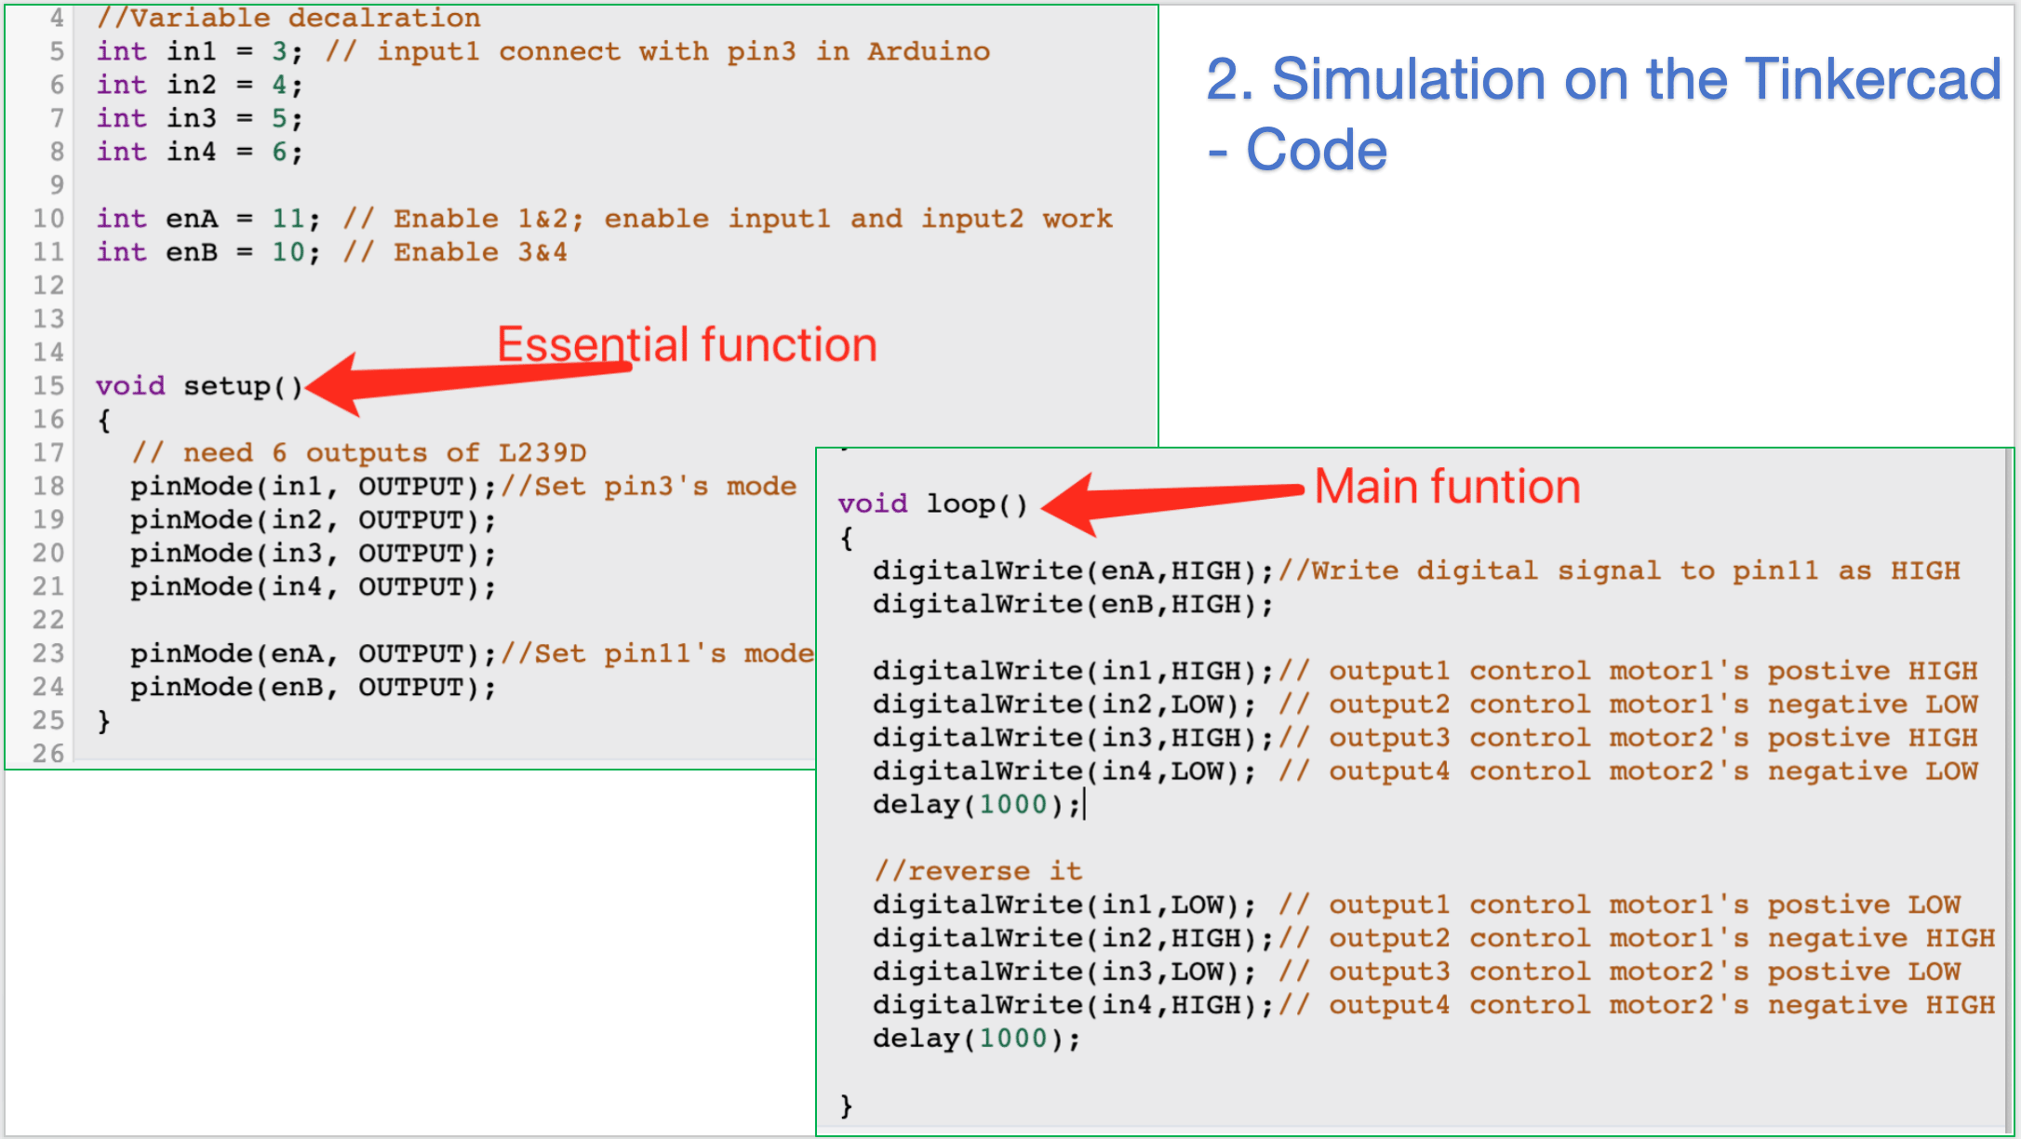
Task: Click "digitalWrite(in2,LOW);" statement
Action: (1064, 705)
